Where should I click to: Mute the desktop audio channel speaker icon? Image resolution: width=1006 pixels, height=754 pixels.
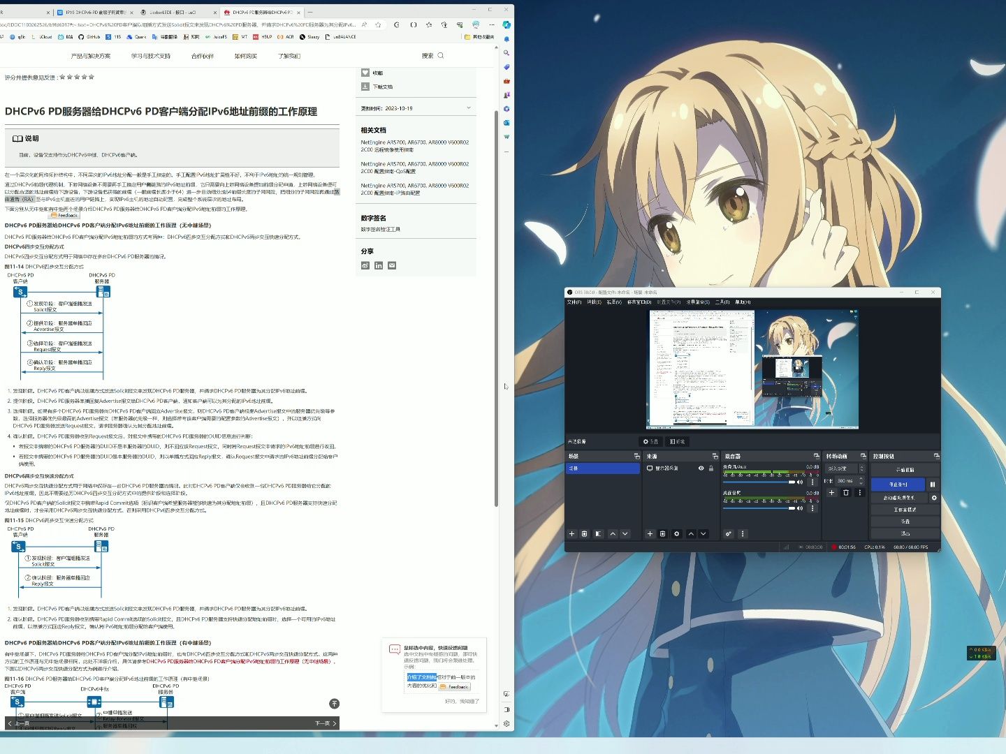tap(800, 508)
